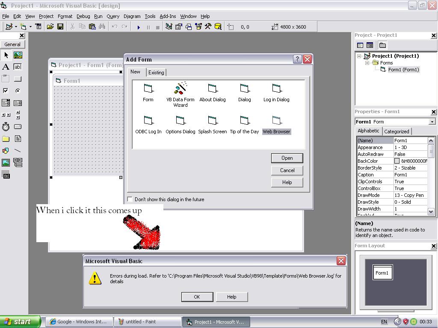Select the PictureBox control in toolbox
438x328 pixels.
click(18, 55)
